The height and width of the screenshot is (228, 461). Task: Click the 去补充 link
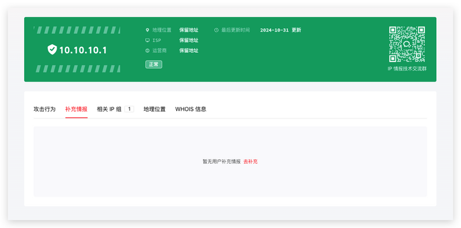pos(251,161)
